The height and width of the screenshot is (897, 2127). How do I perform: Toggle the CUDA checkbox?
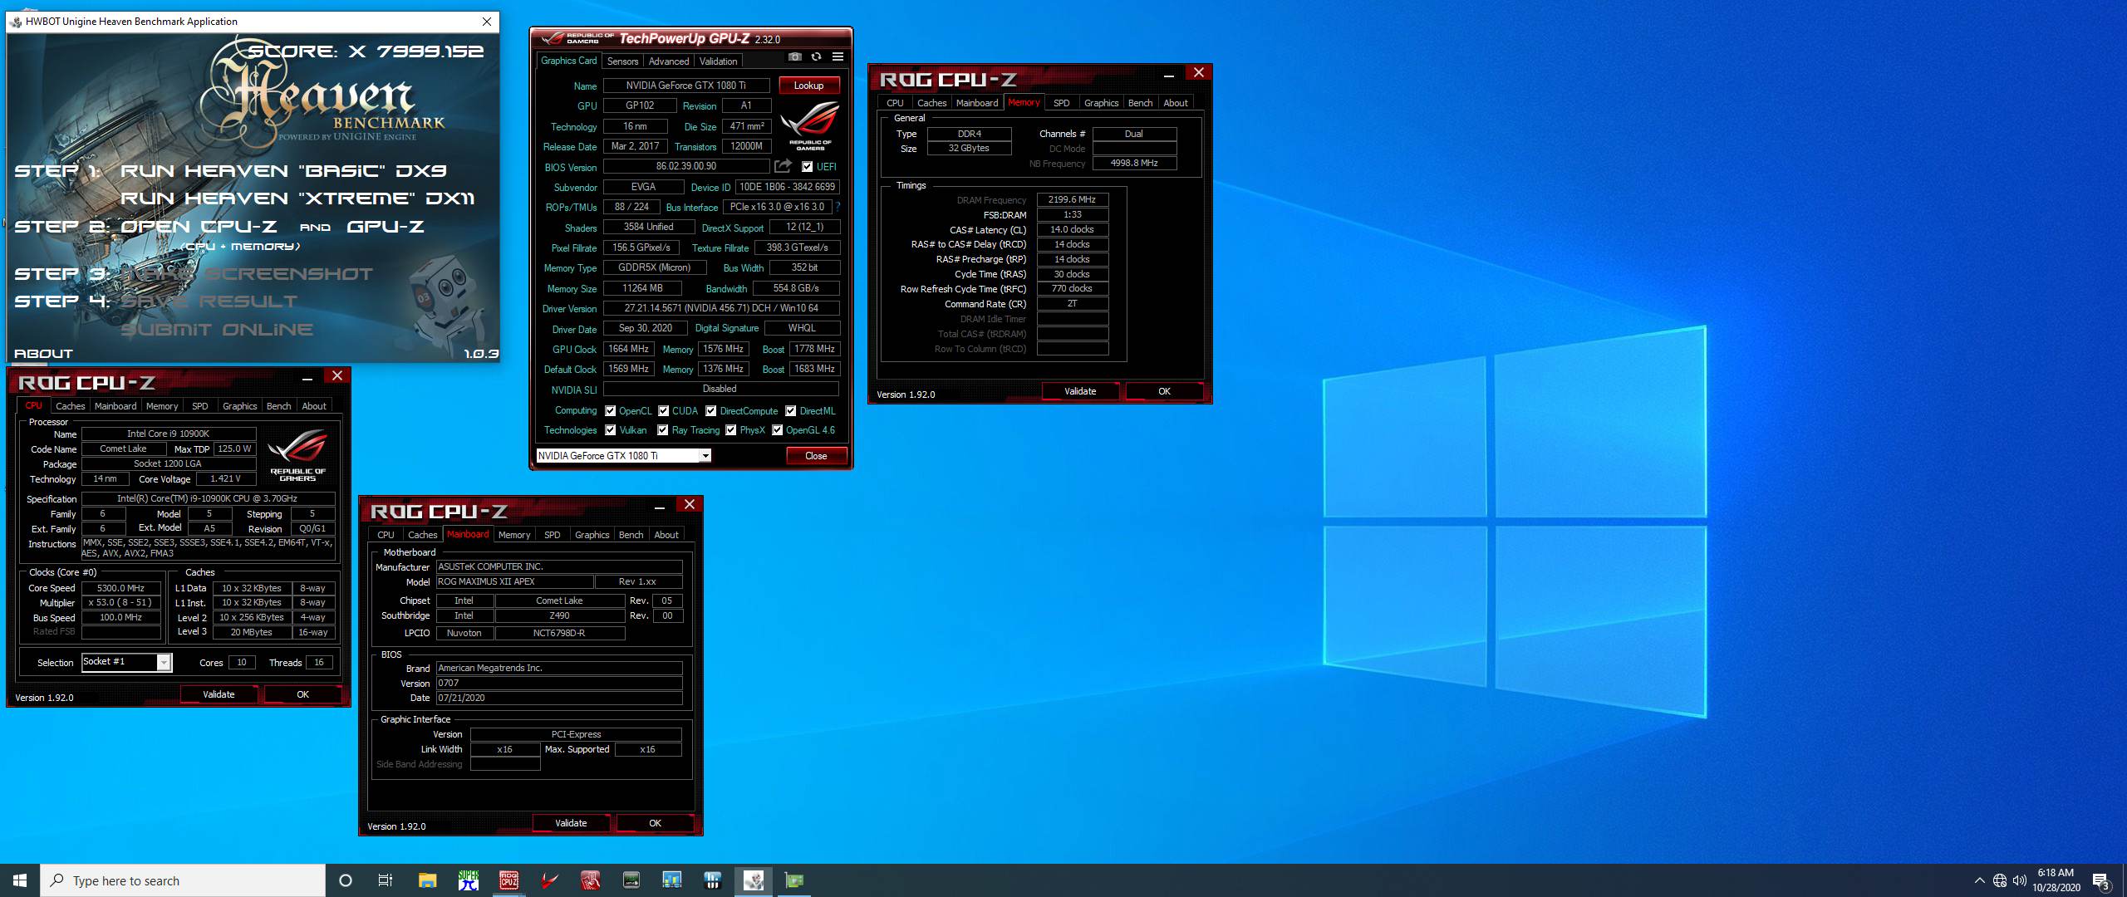(664, 410)
